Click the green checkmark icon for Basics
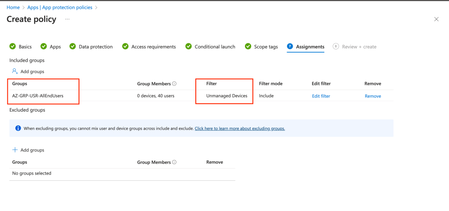Viewport: 449px width, 211px height. [x=13, y=47]
